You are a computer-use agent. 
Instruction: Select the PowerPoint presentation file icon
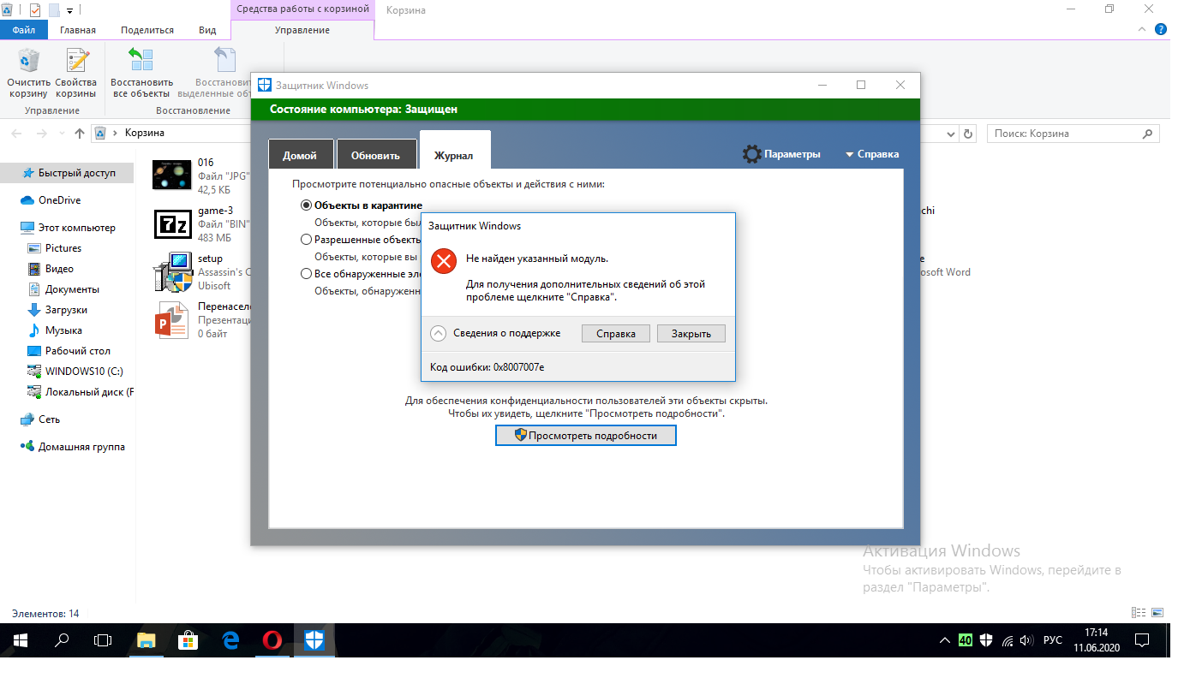tap(171, 320)
